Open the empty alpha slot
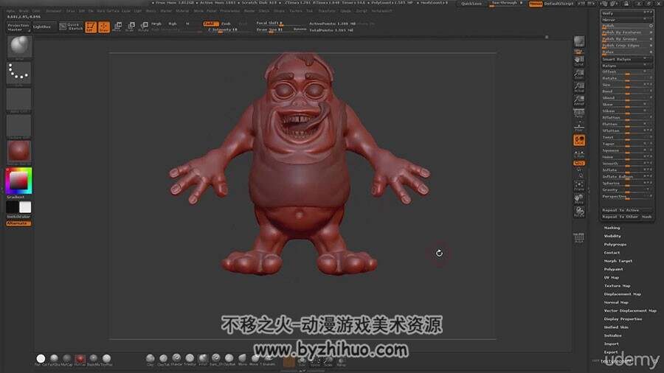The image size is (664, 373). [x=19, y=100]
